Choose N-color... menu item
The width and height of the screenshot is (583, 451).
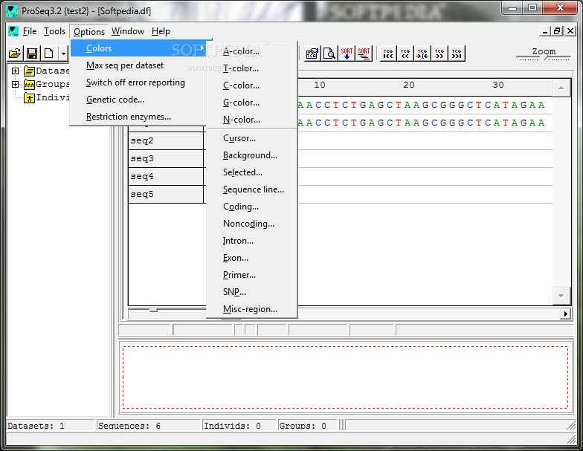tap(252, 120)
